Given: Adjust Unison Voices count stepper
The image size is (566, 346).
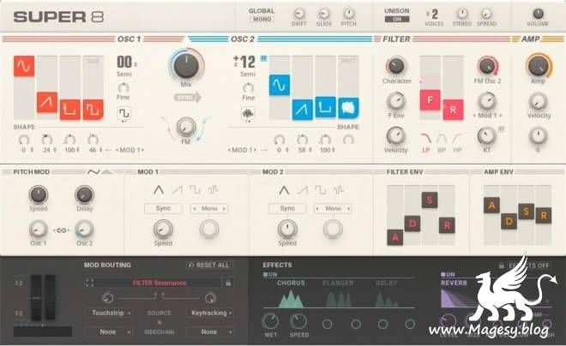Looking at the screenshot, I should (x=428, y=15).
